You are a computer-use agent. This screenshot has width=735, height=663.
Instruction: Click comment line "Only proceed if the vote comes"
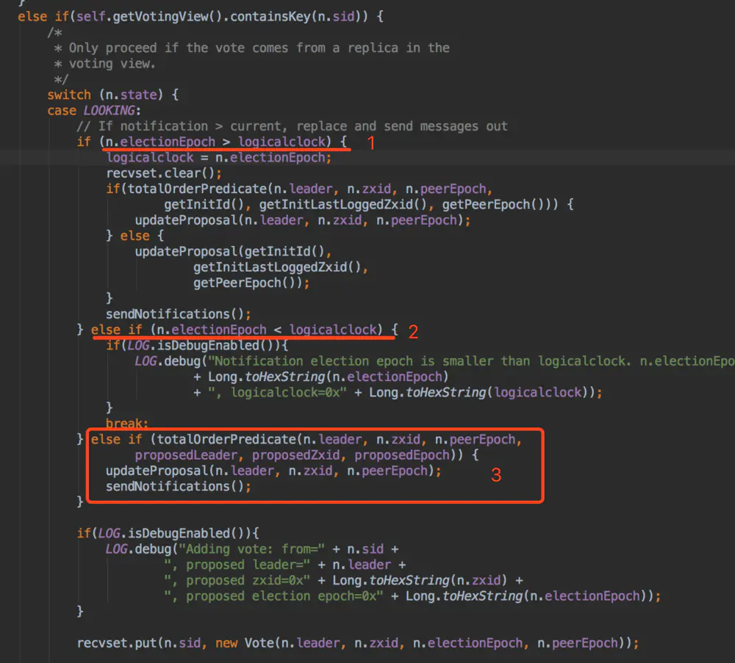(251, 48)
